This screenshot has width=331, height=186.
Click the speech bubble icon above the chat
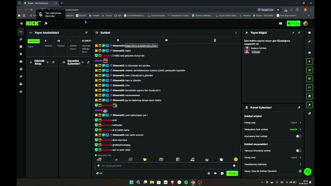point(166,40)
